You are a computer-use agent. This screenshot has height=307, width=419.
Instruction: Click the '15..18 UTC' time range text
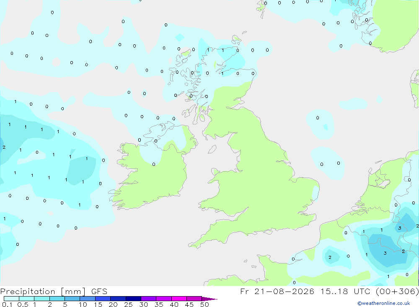[346, 291]
